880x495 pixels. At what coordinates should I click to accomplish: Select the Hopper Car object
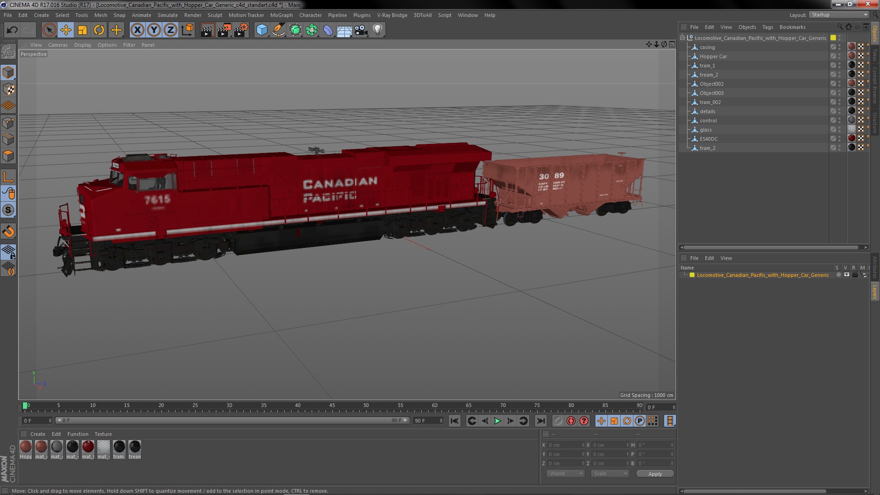point(713,56)
